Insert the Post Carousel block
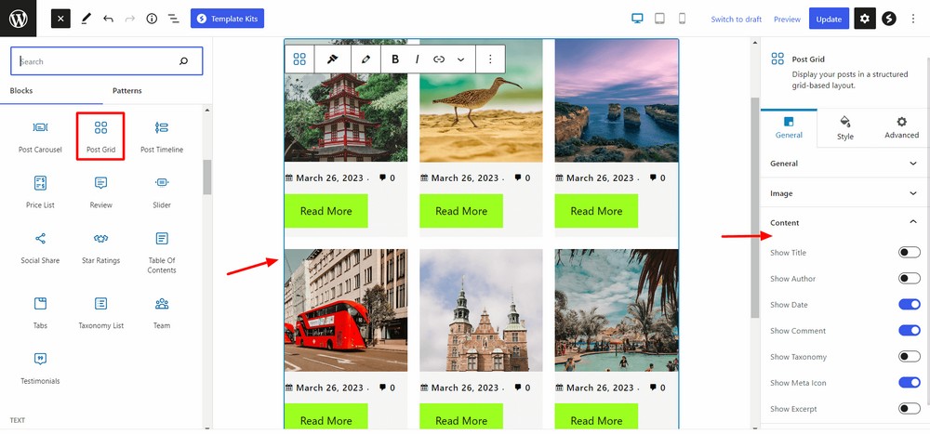The width and height of the screenshot is (930, 434). (x=40, y=135)
